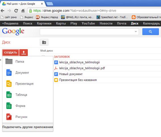This screenshot has height=137, width=161.
Task: Click the browser Forward arrow
Action: [9, 11]
